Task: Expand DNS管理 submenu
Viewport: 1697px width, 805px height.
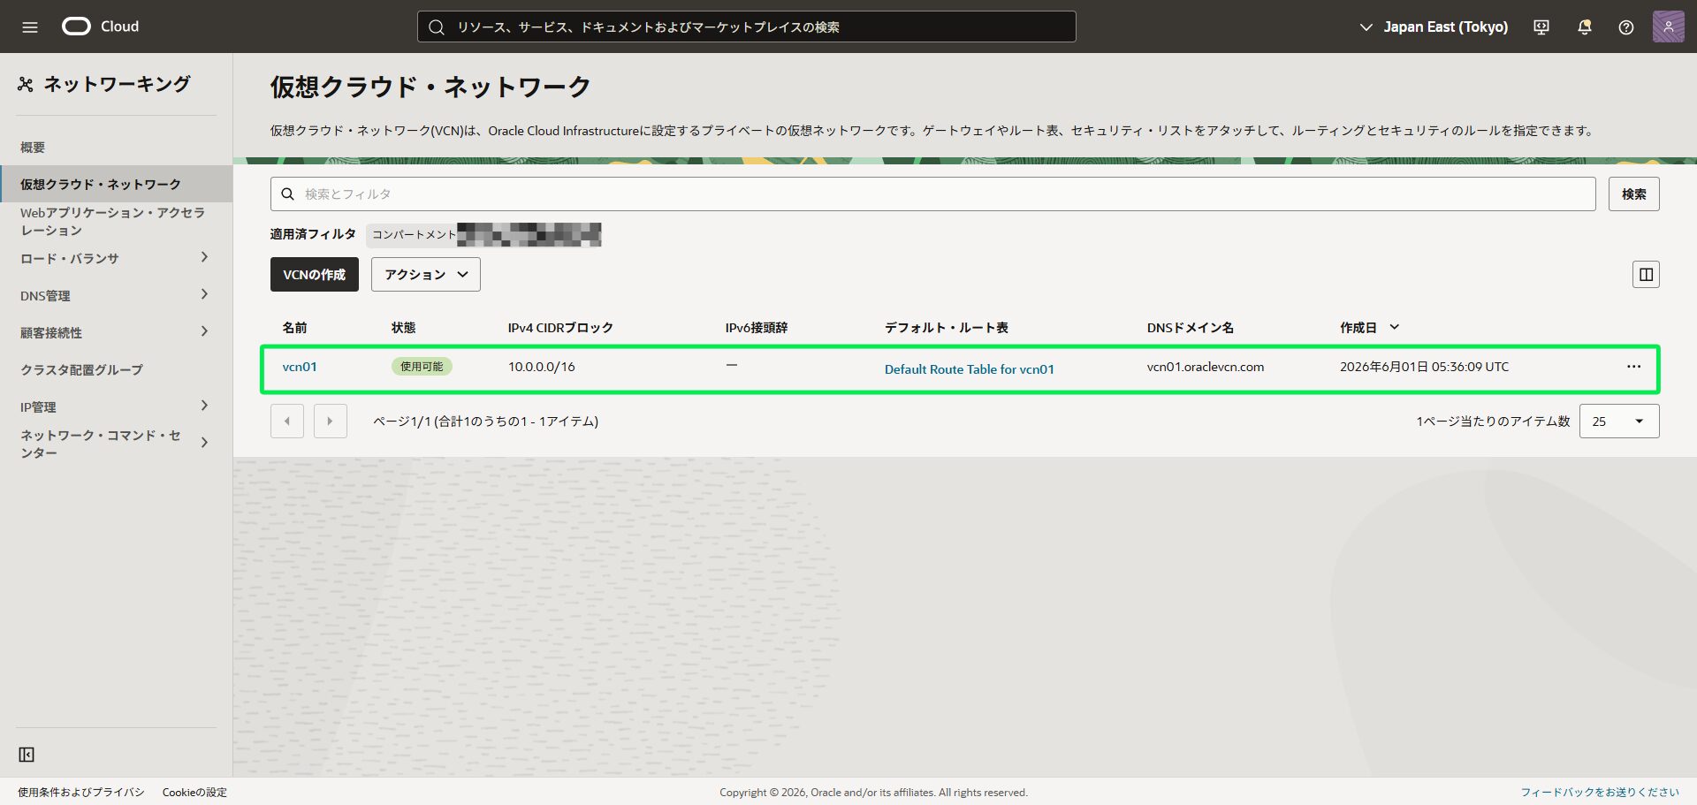Action: tap(204, 294)
